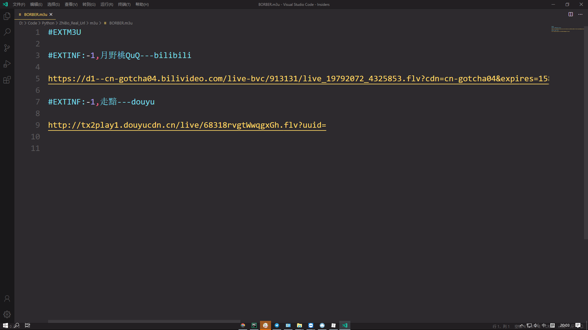Open the Explorer view in activity bar
Viewport: 588px width, 330px height.
[x=7, y=16]
